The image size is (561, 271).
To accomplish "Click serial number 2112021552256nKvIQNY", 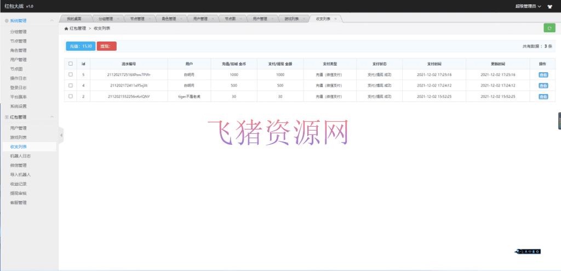I will pyautogui.click(x=129, y=97).
